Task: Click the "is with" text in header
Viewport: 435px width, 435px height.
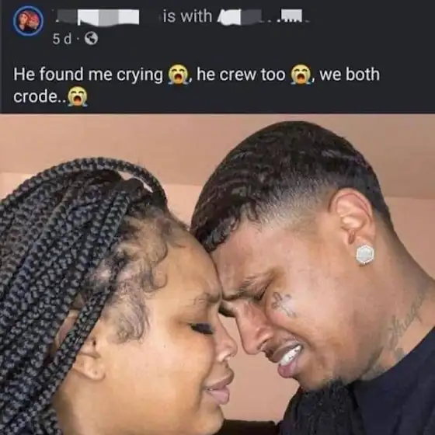Action: tap(187, 16)
